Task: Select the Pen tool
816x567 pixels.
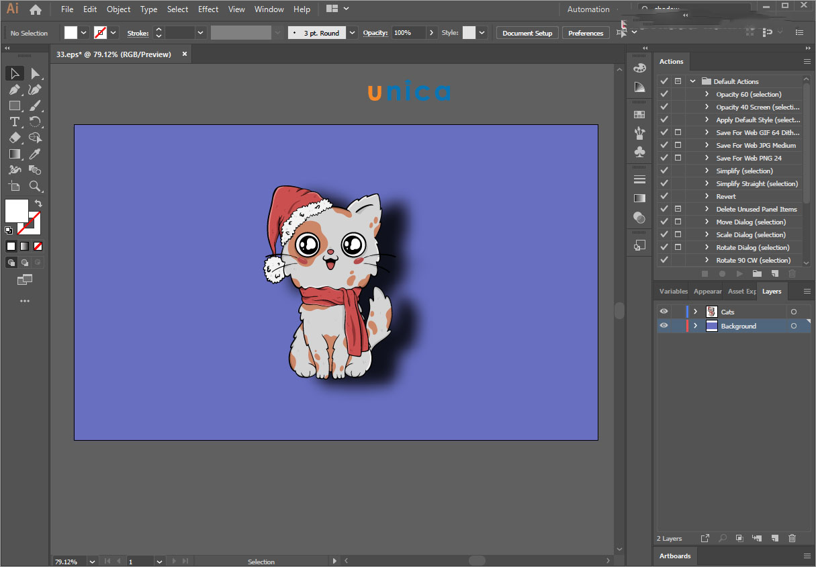Action: pos(15,89)
